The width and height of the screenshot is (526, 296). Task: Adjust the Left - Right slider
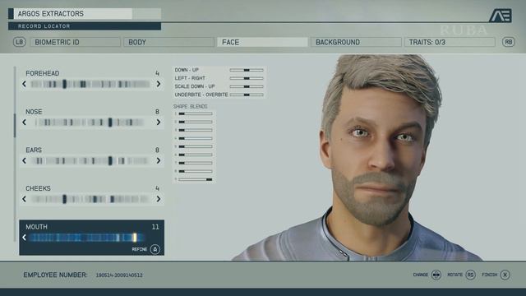[x=247, y=78]
